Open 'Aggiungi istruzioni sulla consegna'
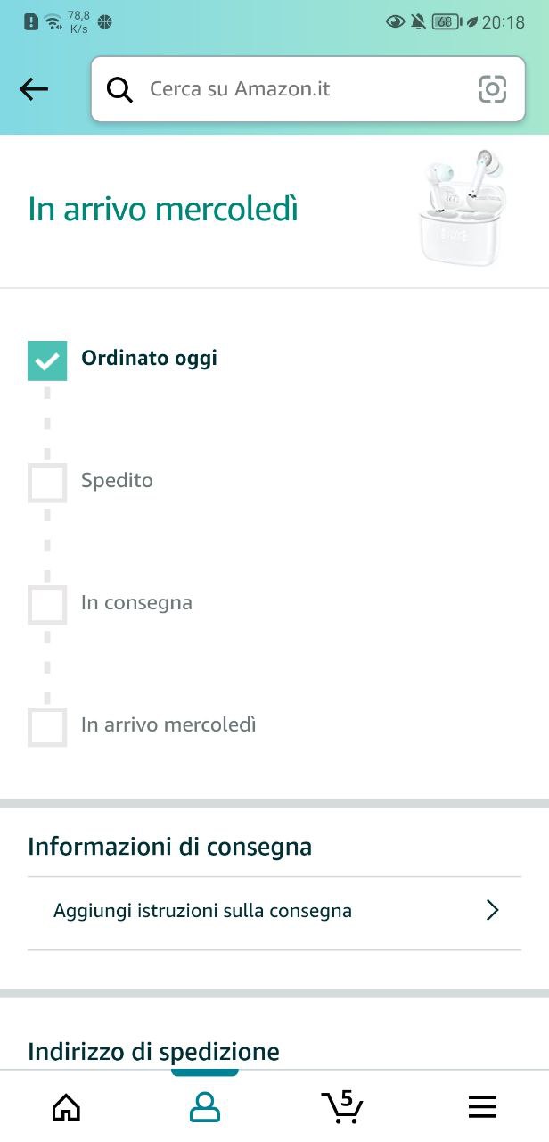 203,911
